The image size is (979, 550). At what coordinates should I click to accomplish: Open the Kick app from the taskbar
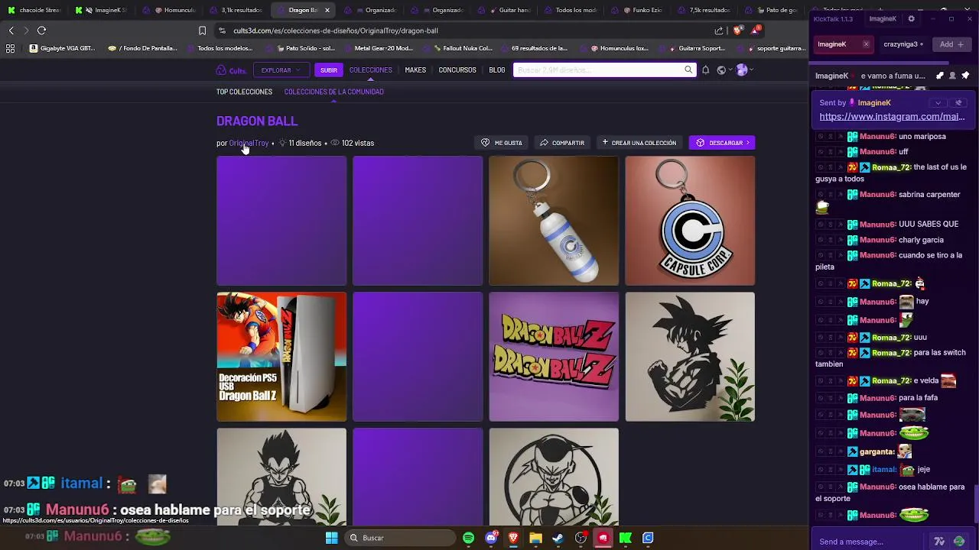coord(625,538)
